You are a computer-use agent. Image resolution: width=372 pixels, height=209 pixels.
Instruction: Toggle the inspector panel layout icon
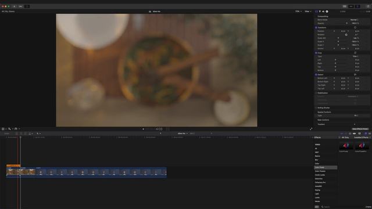357,6
